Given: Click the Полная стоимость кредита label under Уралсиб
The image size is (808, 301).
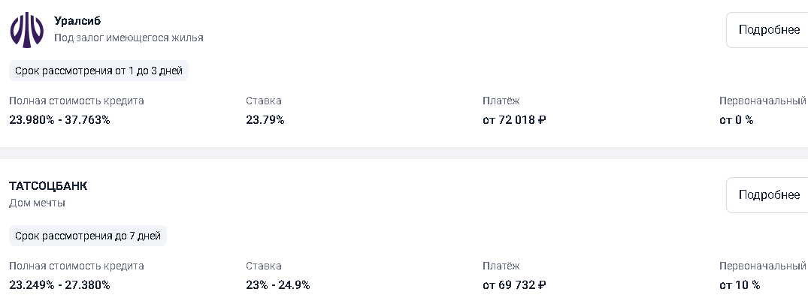Looking at the screenshot, I should (x=76, y=101).
